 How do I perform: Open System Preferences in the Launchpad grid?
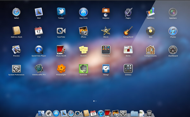(16, 69)
